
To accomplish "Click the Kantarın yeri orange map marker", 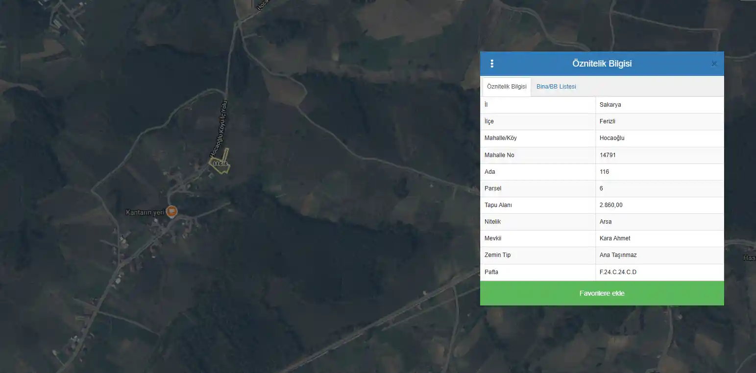I will point(171,211).
